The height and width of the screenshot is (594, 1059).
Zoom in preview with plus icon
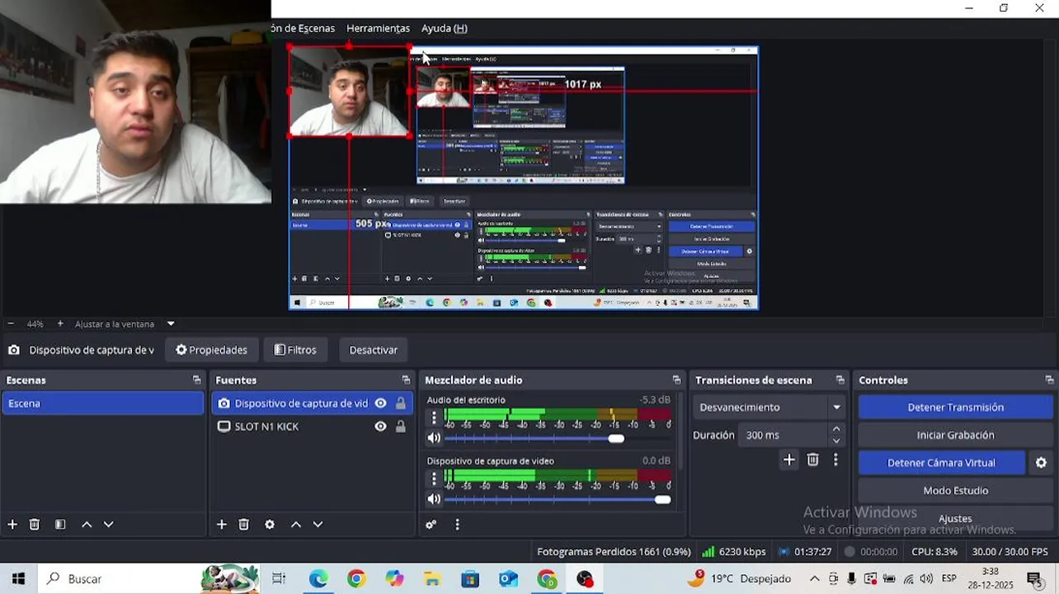[60, 324]
